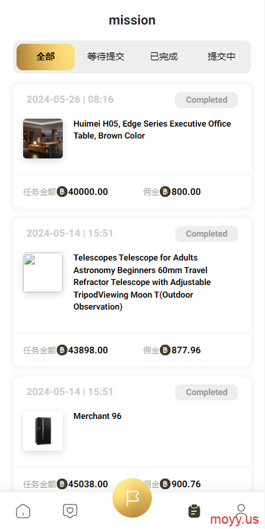The height and width of the screenshot is (529, 265).
Task: Click the coin icon beside 40000.00
Action: click(62, 192)
